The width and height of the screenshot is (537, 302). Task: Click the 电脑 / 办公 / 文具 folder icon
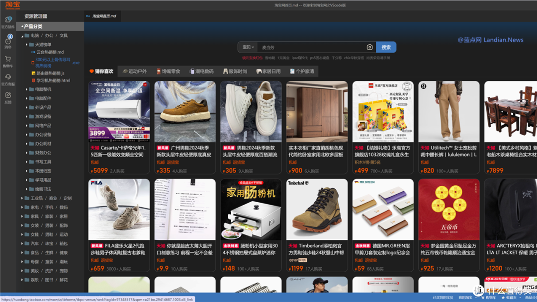(x=27, y=36)
